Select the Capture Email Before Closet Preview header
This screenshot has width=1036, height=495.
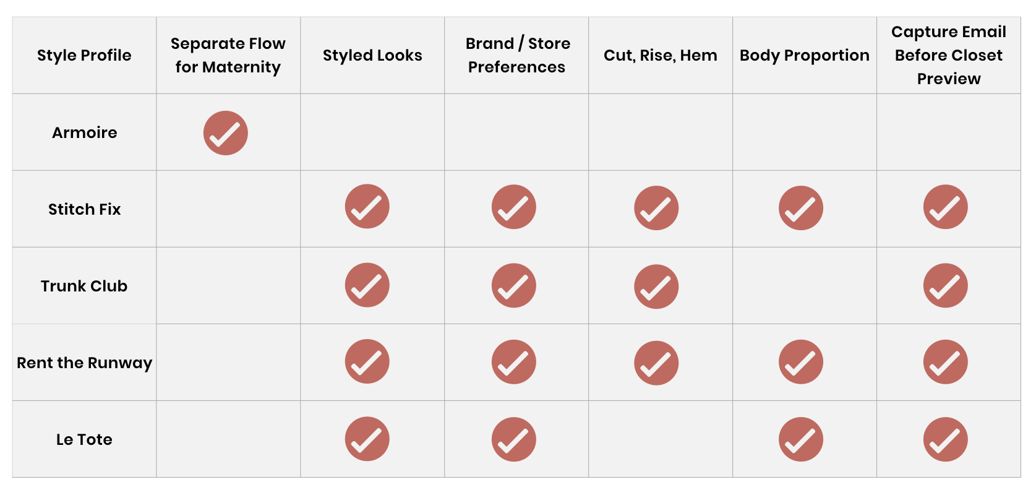coord(949,56)
